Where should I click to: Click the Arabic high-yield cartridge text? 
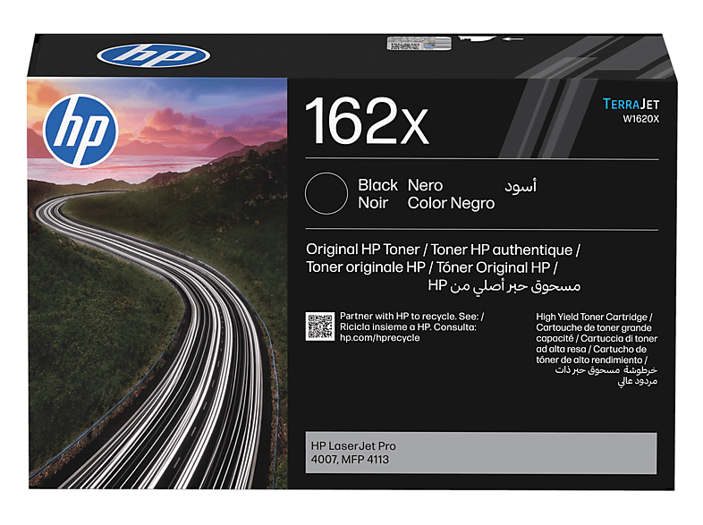pos(606,376)
